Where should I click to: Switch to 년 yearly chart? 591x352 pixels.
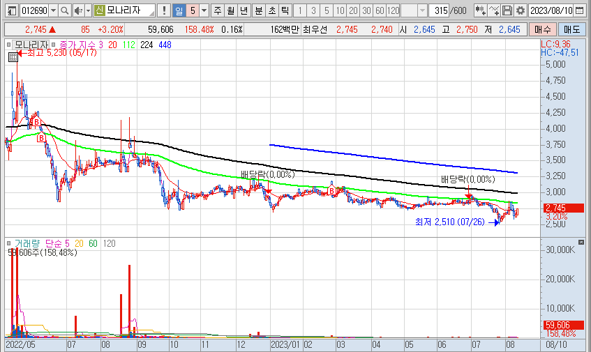pyautogui.click(x=244, y=10)
